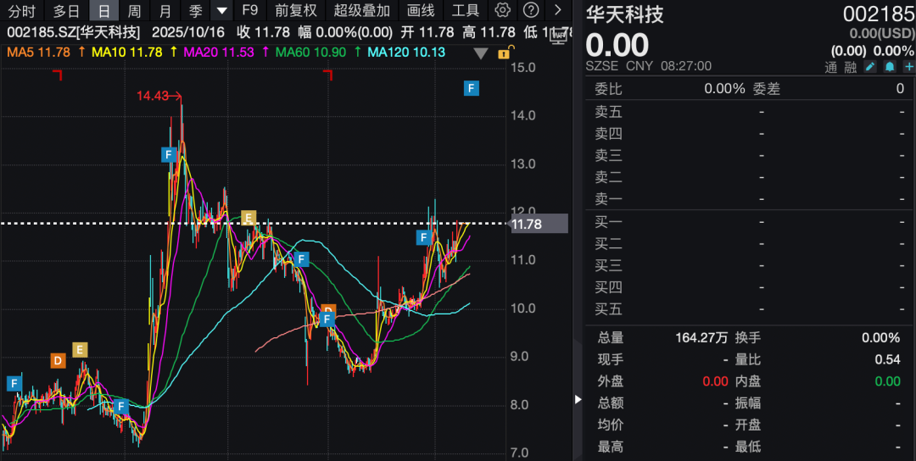This screenshot has height=461, width=916.
Task: Expand the gray triangle beside MA indicators
Action: click(x=481, y=53)
